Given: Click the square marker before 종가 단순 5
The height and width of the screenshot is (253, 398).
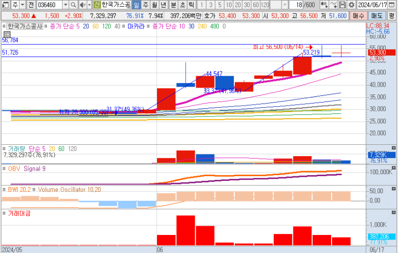Looking at the screenshot, I should (x=46, y=26).
